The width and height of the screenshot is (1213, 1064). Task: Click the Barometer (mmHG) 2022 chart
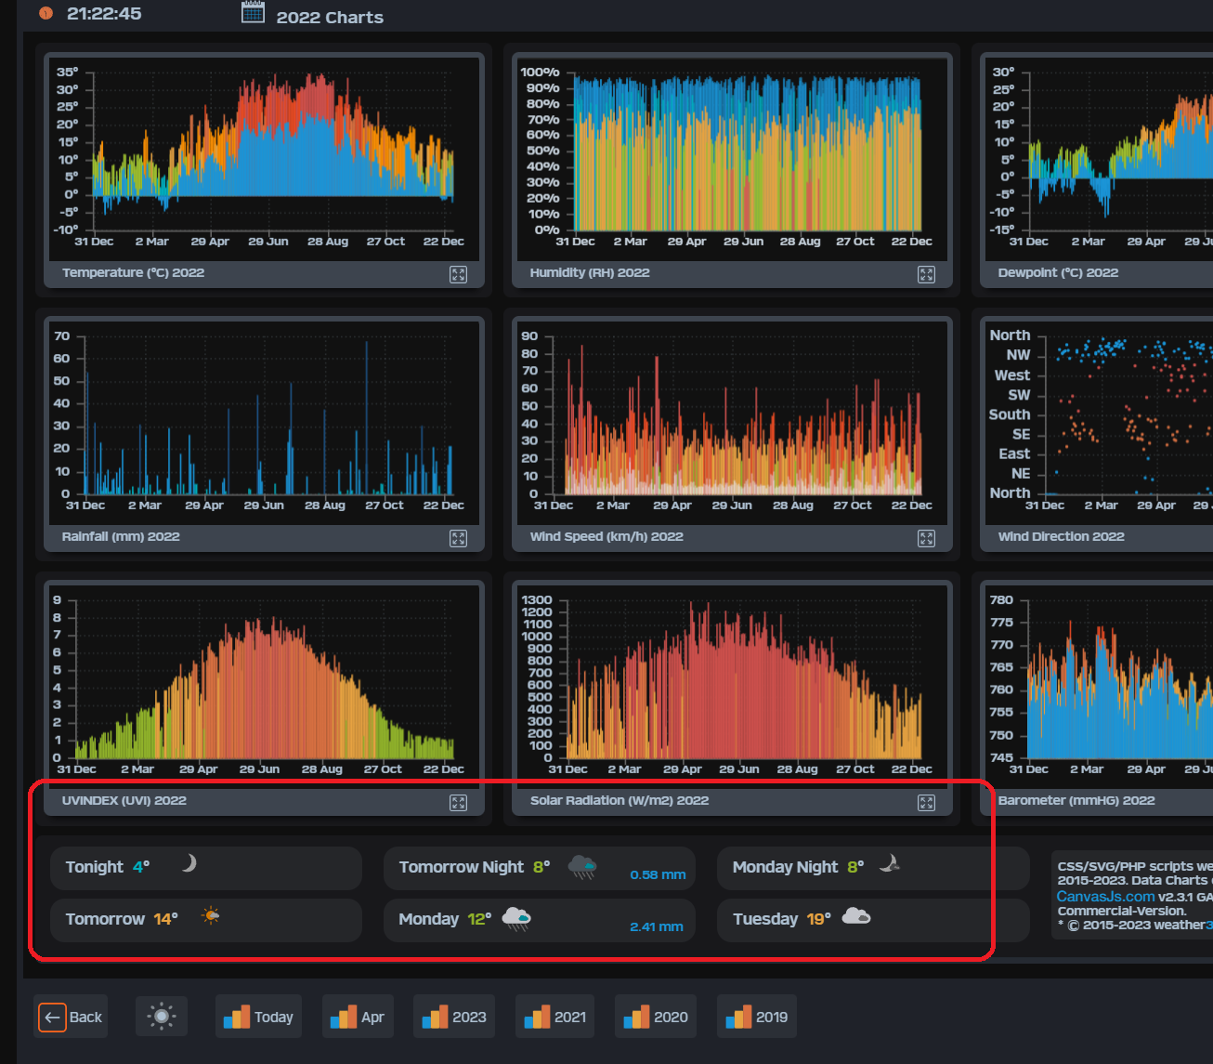click(x=1099, y=686)
